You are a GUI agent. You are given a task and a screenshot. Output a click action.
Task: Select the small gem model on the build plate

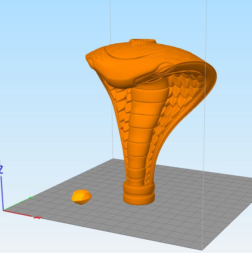click(x=81, y=197)
